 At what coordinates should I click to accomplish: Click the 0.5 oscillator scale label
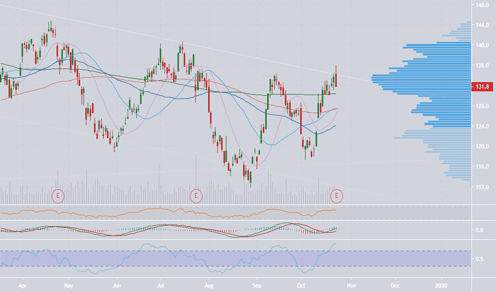pos(479,259)
